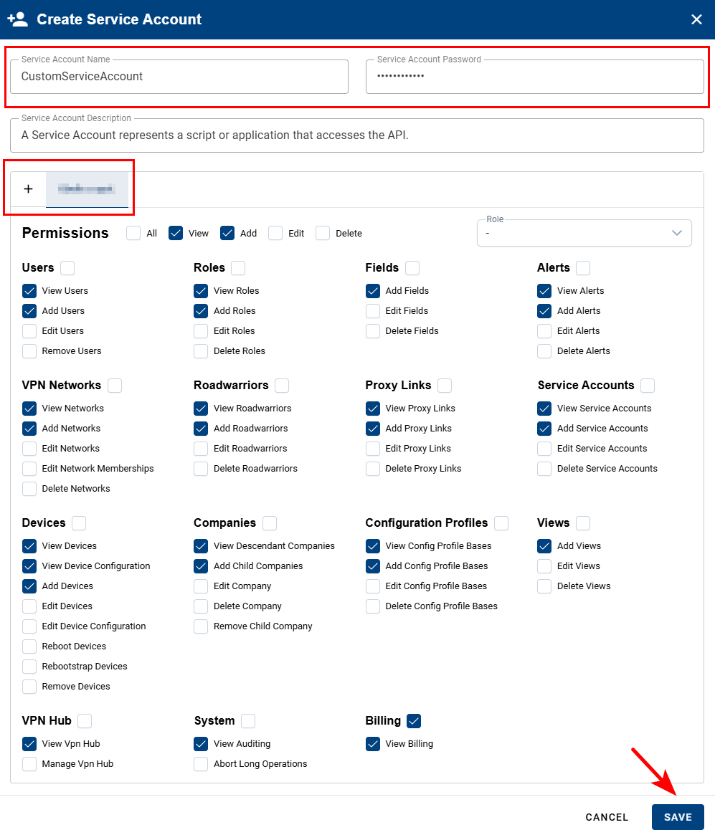This screenshot has width=715, height=835.
Task: Click the CANCEL button
Action: (x=606, y=817)
